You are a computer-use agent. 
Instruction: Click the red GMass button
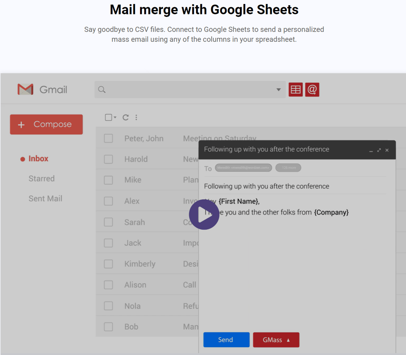click(276, 340)
